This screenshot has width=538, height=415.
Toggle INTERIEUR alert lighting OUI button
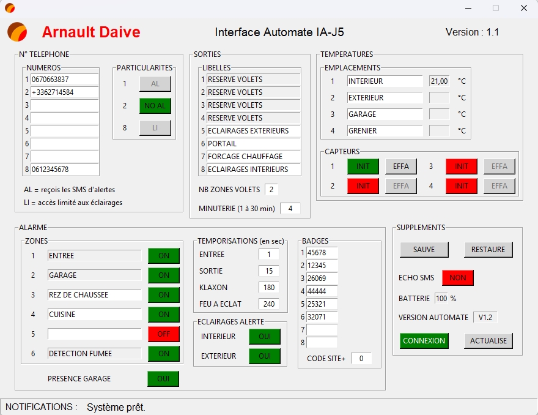click(x=264, y=337)
